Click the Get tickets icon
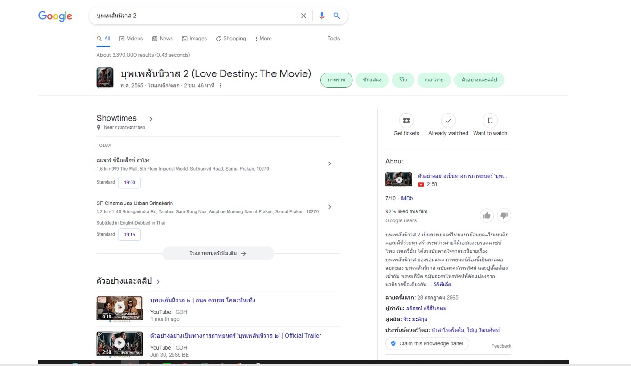This screenshot has width=631, height=366. coord(406,121)
